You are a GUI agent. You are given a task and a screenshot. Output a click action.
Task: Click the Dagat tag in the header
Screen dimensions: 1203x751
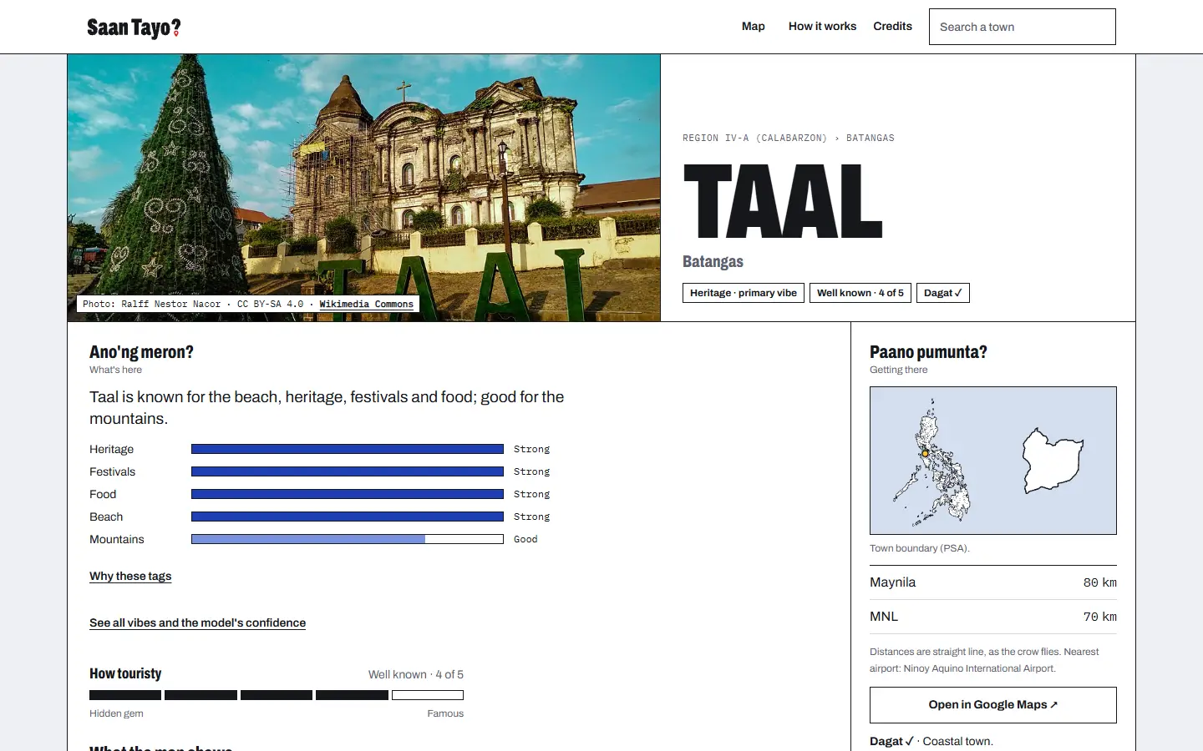[x=943, y=293]
